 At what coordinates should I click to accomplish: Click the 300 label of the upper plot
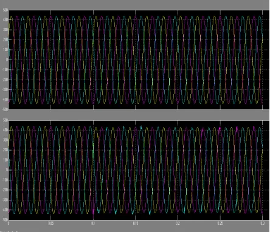(x=5, y=30)
